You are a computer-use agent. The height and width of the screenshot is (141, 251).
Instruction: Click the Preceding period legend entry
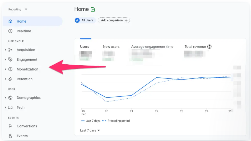[x=116, y=121]
